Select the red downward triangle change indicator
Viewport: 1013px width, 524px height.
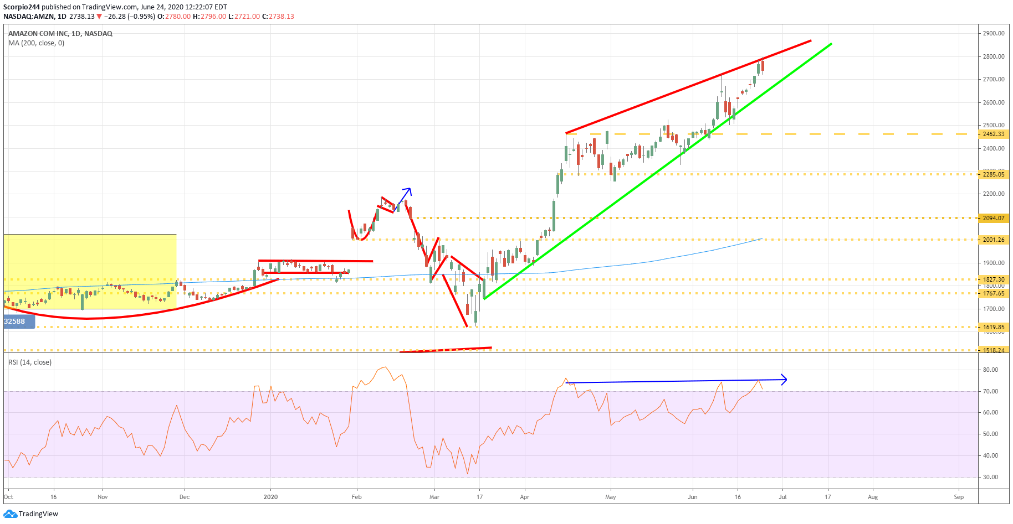tap(100, 16)
